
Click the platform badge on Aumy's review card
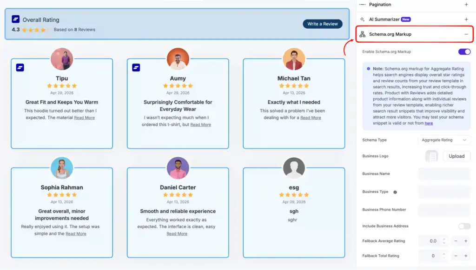[136, 67]
